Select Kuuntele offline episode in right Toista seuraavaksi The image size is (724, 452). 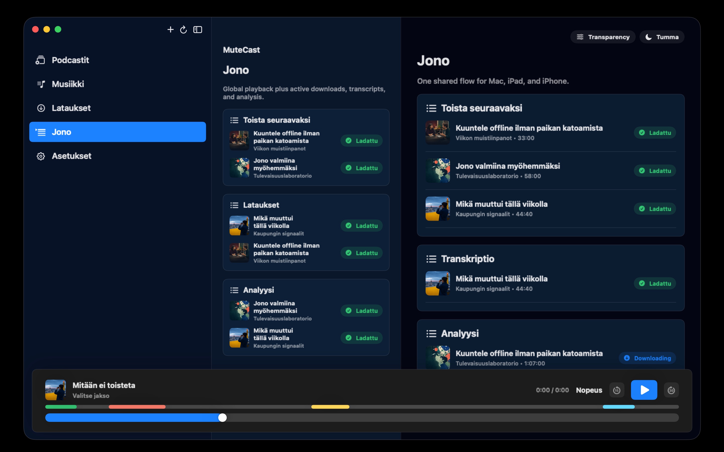[x=551, y=133]
